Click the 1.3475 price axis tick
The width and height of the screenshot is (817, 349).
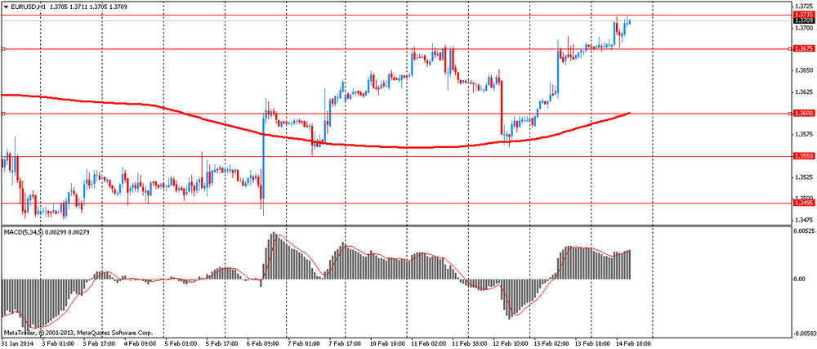point(805,220)
